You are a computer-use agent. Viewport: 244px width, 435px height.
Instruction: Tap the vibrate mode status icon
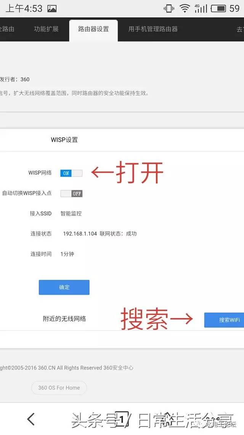tap(169, 8)
